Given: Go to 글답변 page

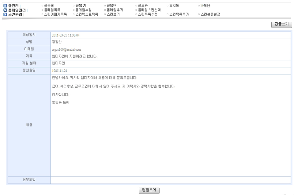Looking at the screenshot, I should click(x=111, y=6).
